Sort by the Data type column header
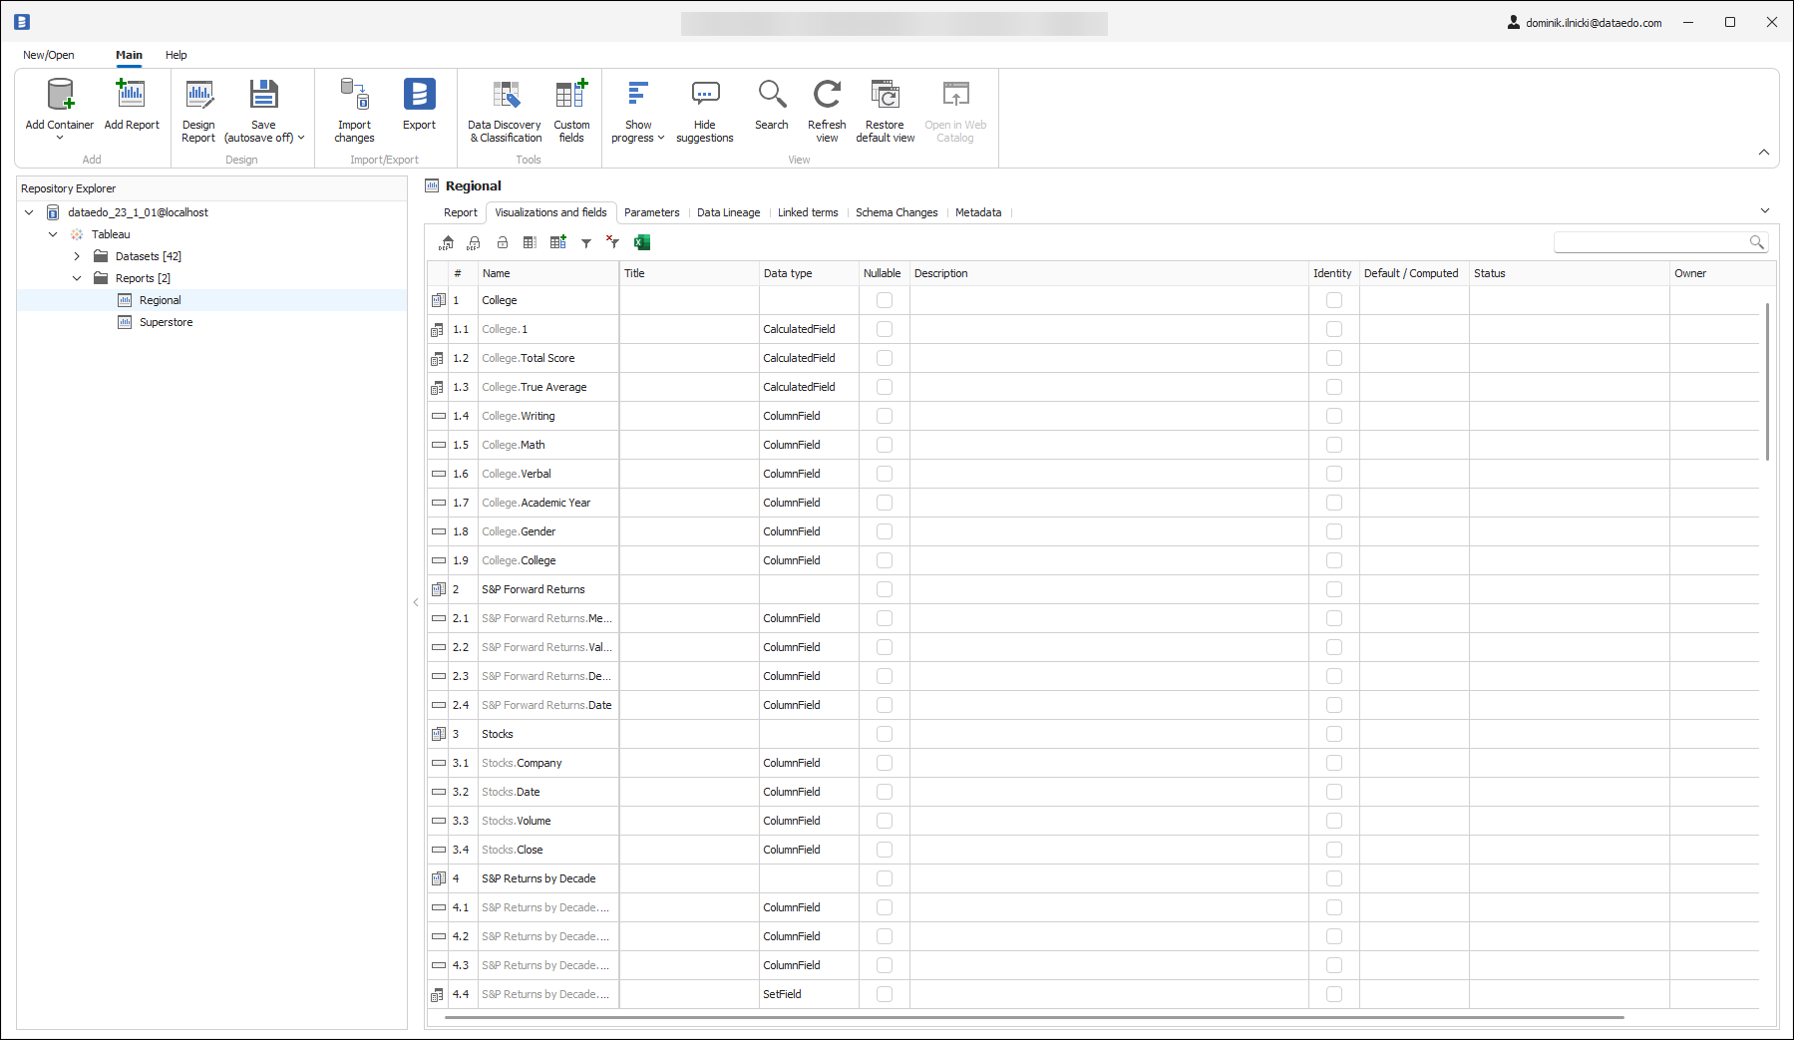This screenshot has width=1794, height=1040. click(788, 273)
